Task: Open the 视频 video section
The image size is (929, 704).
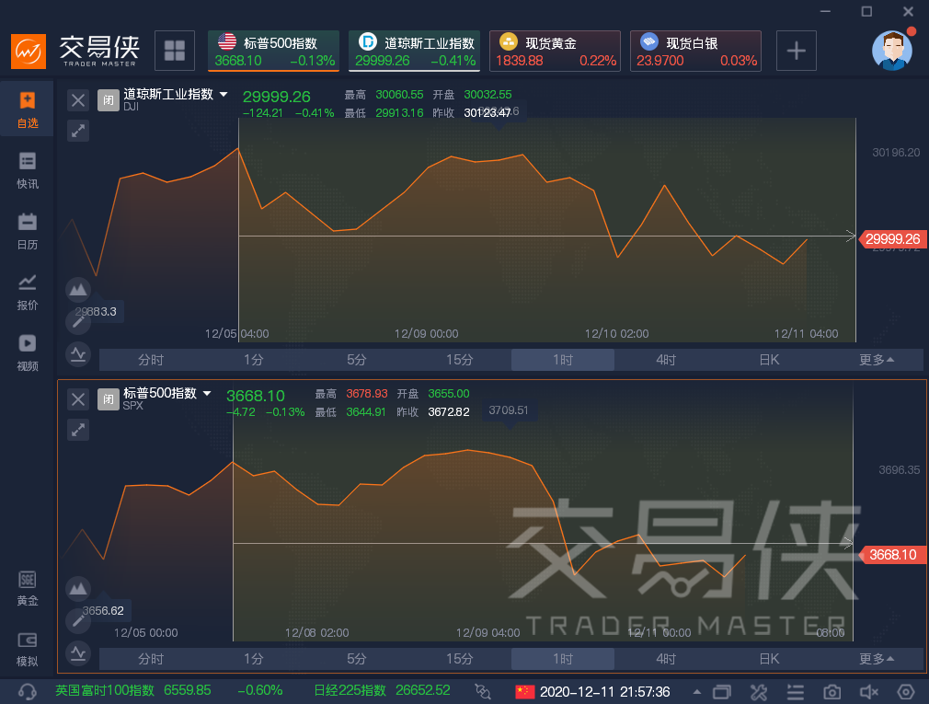Action: 28,352
